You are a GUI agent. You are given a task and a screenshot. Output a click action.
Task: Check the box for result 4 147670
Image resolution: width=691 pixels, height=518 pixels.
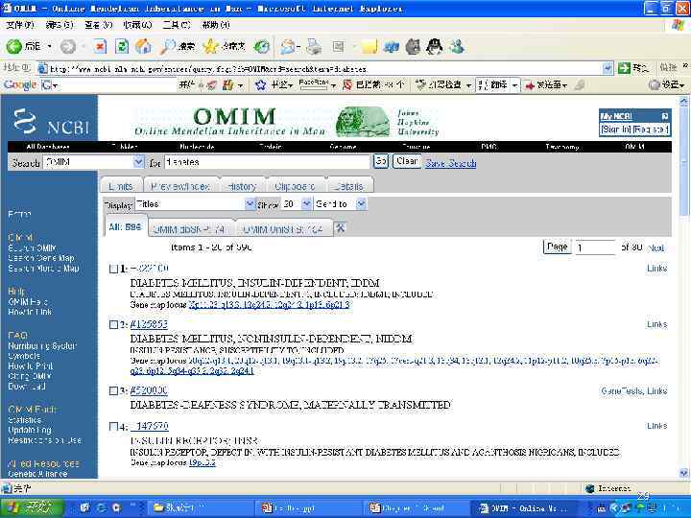113,426
